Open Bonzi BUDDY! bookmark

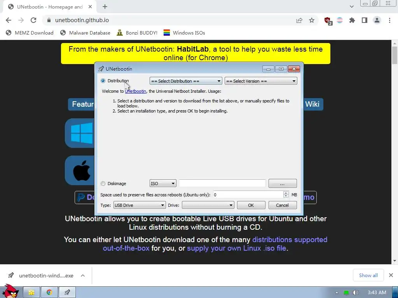click(137, 33)
